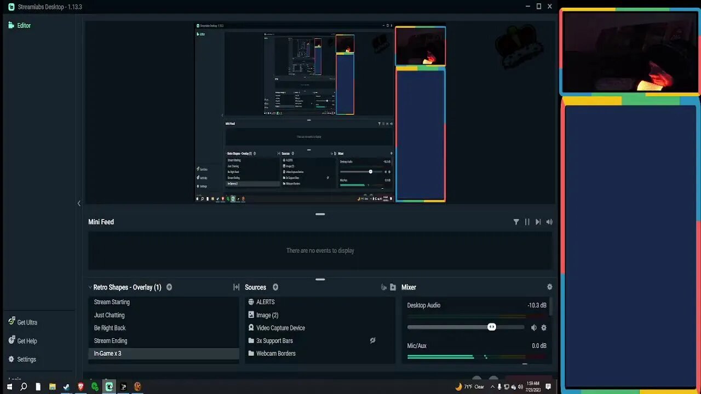Viewport: 701px width, 394px height.
Task: Filter Mini Feed events
Action: 516,222
